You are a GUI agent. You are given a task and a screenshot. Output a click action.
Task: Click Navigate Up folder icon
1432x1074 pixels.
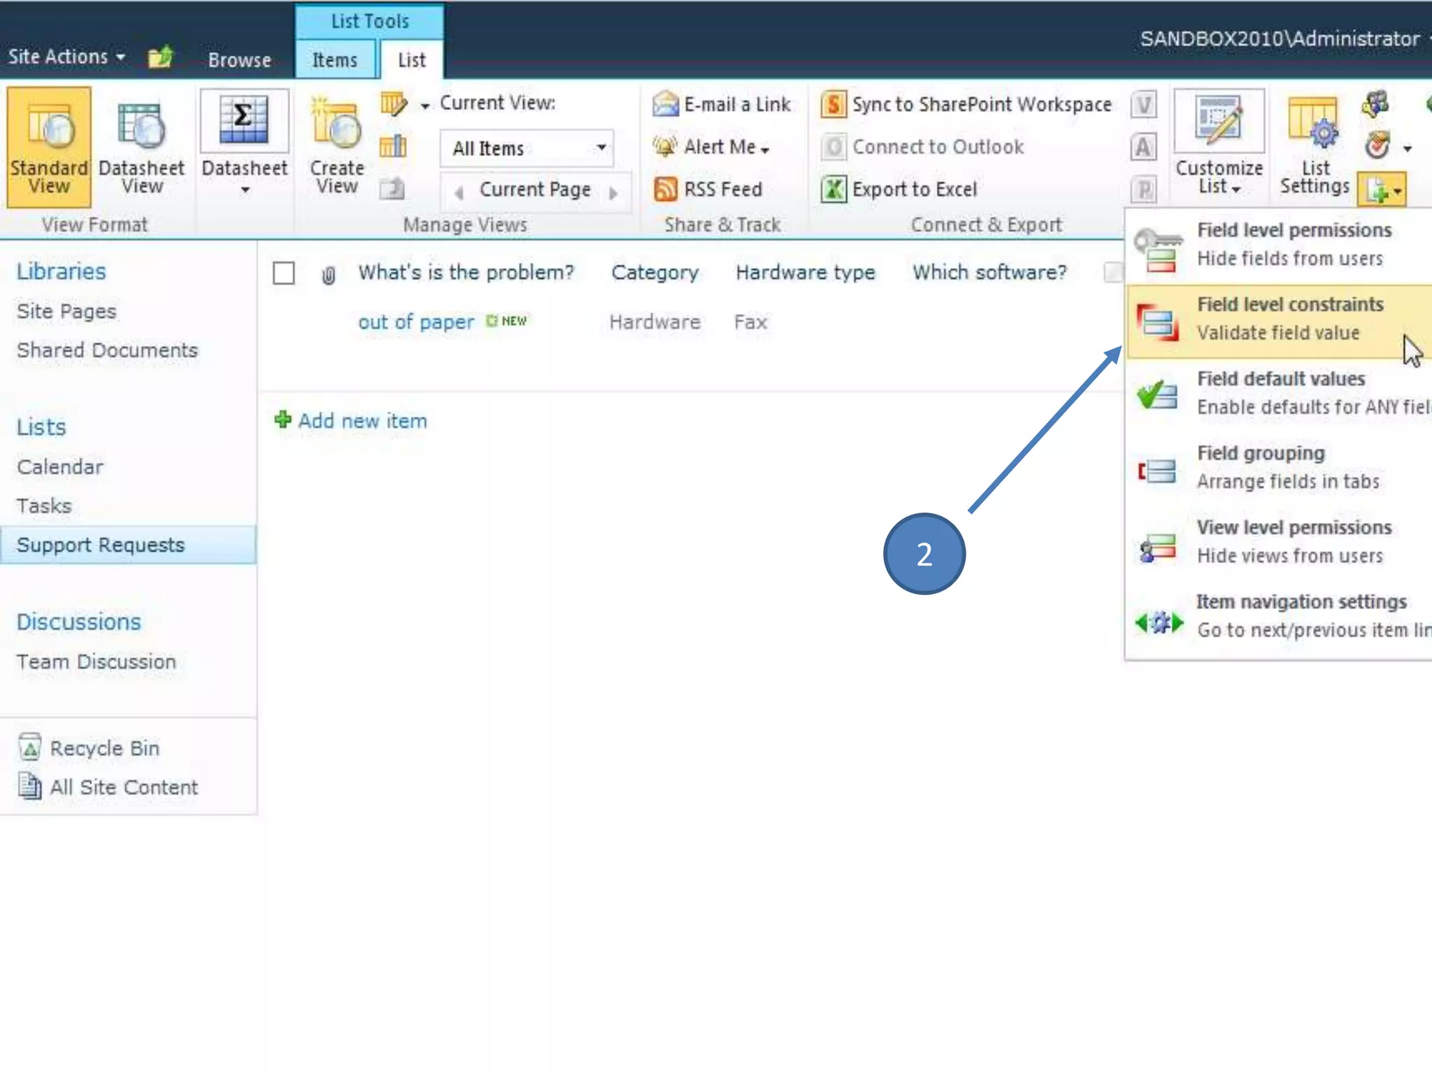[160, 57]
